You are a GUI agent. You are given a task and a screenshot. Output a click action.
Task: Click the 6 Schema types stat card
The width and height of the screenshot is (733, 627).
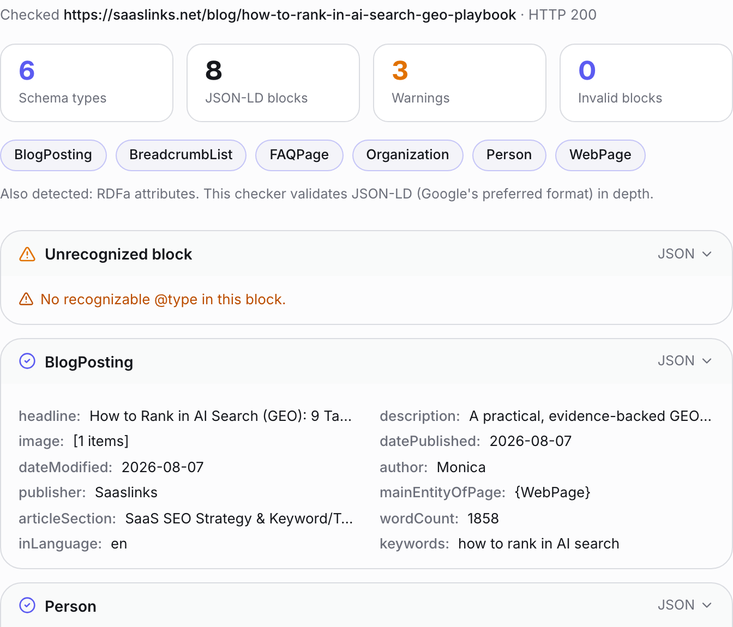[x=87, y=83]
